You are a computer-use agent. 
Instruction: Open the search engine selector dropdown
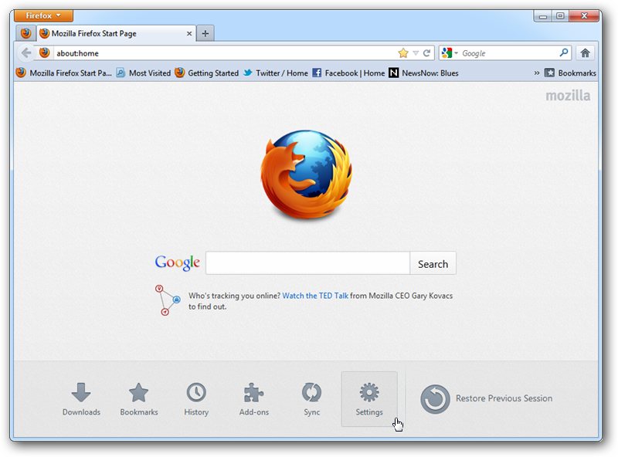click(x=450, y=52)
